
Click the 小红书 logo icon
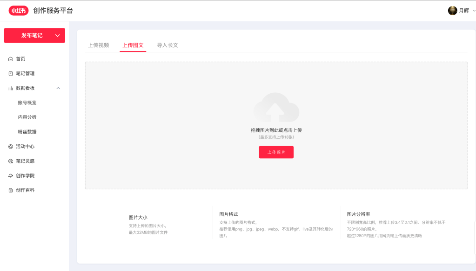coord(18,11)
